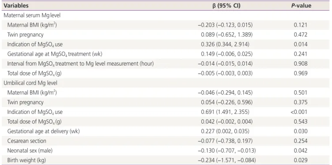The image size is (332, 165).
Task: Click P-value 0.375
Action: coord(301,103)
